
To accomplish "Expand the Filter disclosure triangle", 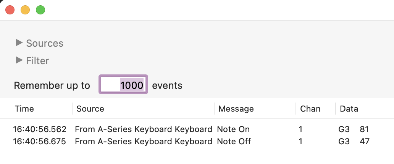I will [x=19, y=60].
